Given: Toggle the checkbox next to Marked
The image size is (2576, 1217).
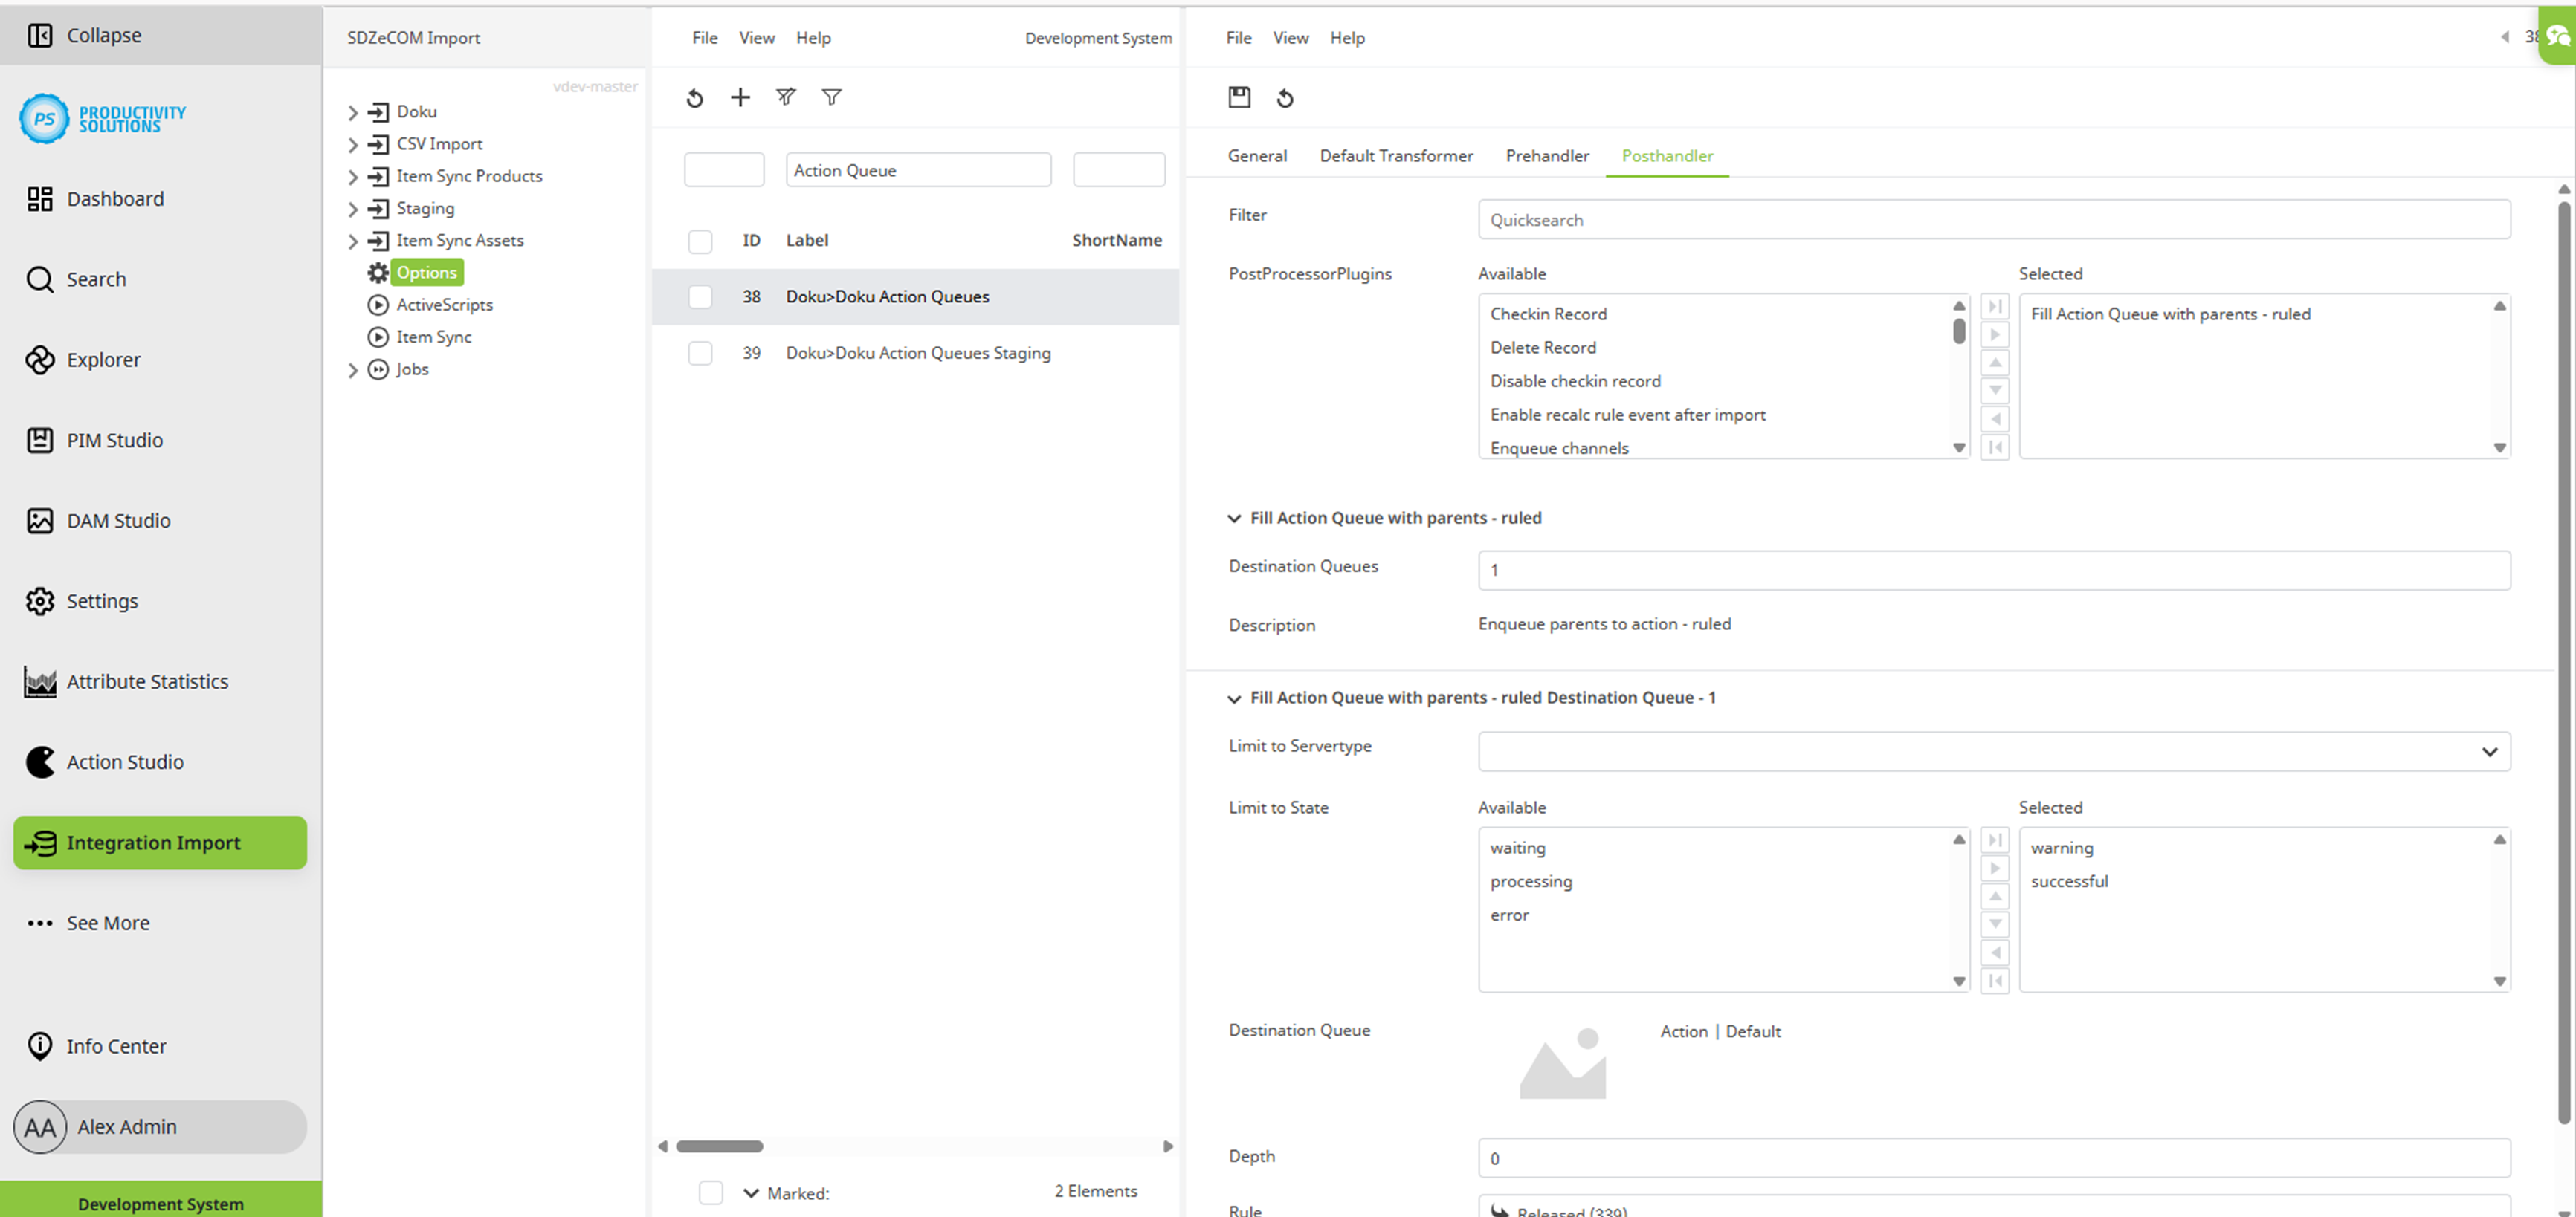Looking at the screenshot, I should coord(711,1192).
